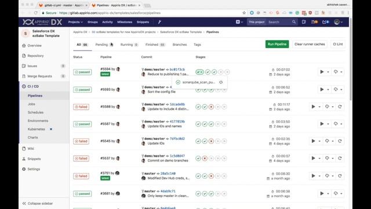Switch to the Pending pipelines tab
371x209 pixels.
tap(104, 45)
